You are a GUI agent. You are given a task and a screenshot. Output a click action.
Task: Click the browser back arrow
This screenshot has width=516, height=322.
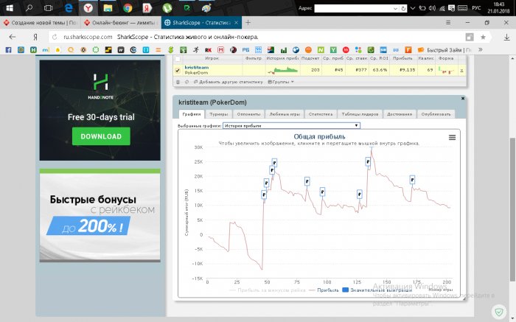pos(12,36)
